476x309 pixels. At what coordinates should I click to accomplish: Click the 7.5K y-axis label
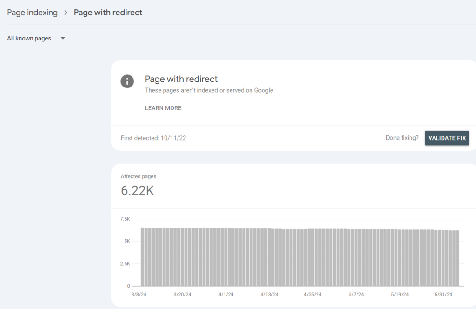point(125,219)
